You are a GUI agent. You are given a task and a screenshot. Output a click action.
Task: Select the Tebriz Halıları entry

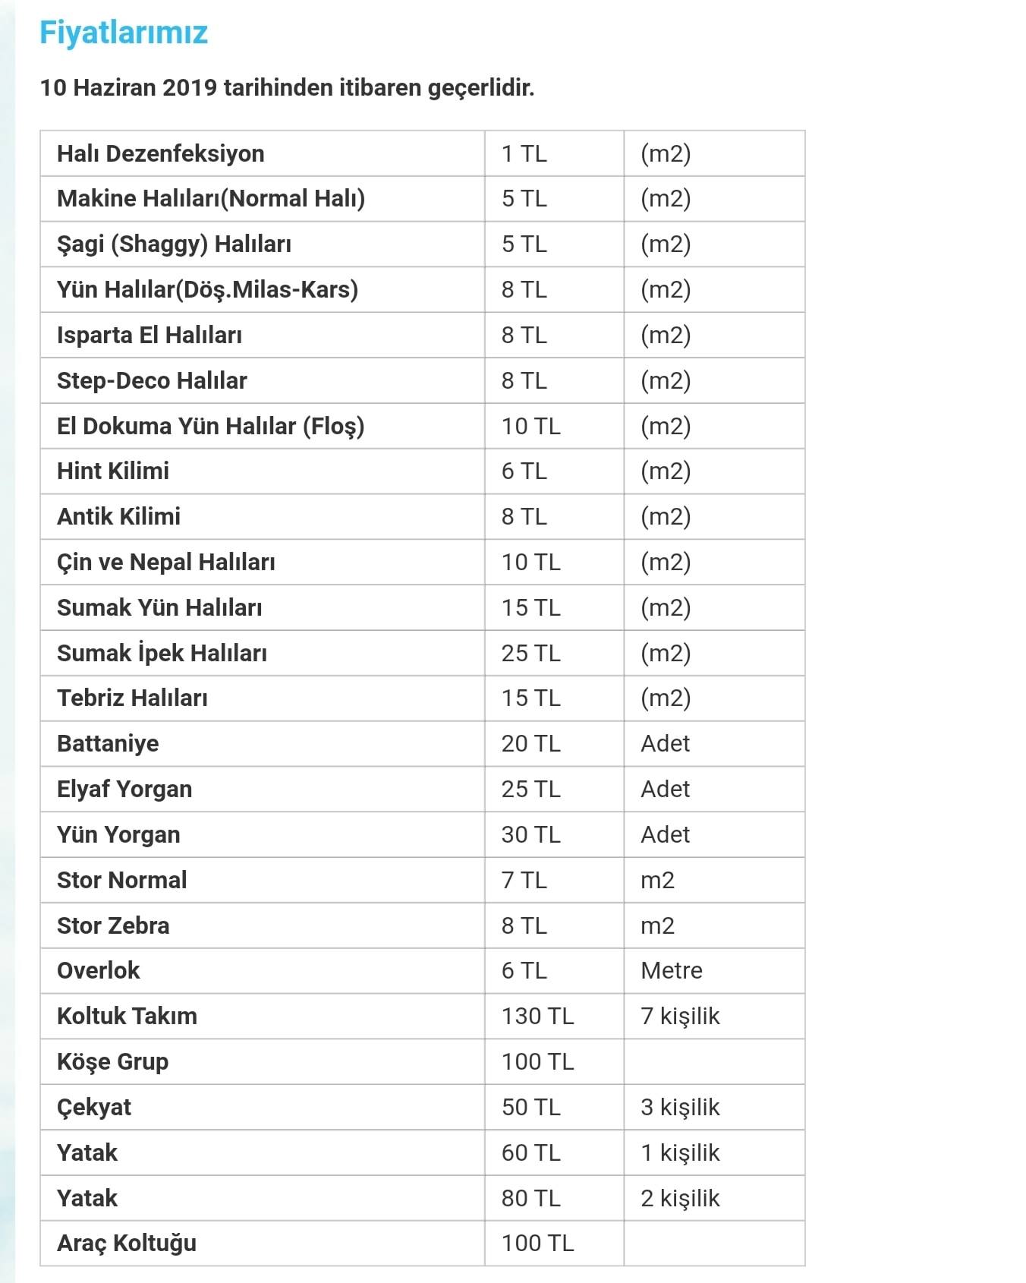click(132, 698)
